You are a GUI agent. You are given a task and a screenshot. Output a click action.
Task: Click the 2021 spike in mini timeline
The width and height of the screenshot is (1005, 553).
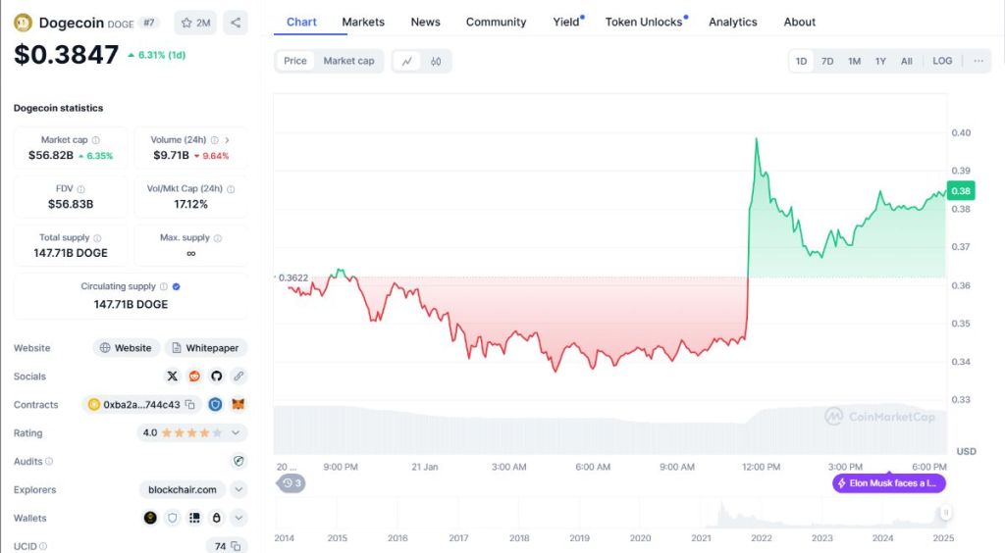click(722, 513)
